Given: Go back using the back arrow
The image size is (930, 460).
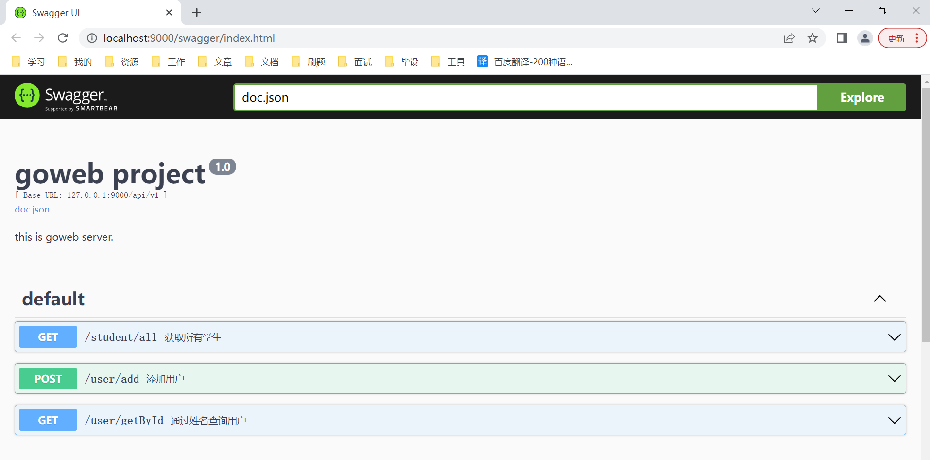Looking at the screenshot, I should (x=16, y=38).
